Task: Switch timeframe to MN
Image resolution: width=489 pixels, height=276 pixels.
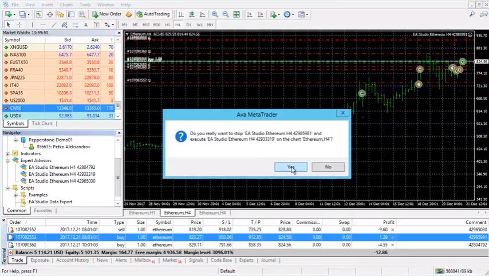Action: click(x=210, y=25)
